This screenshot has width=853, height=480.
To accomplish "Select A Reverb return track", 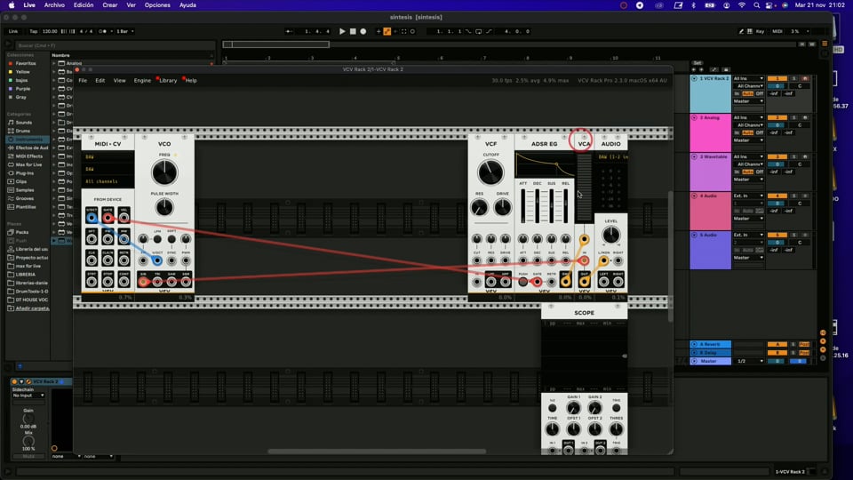I will (x=710, y=345).
